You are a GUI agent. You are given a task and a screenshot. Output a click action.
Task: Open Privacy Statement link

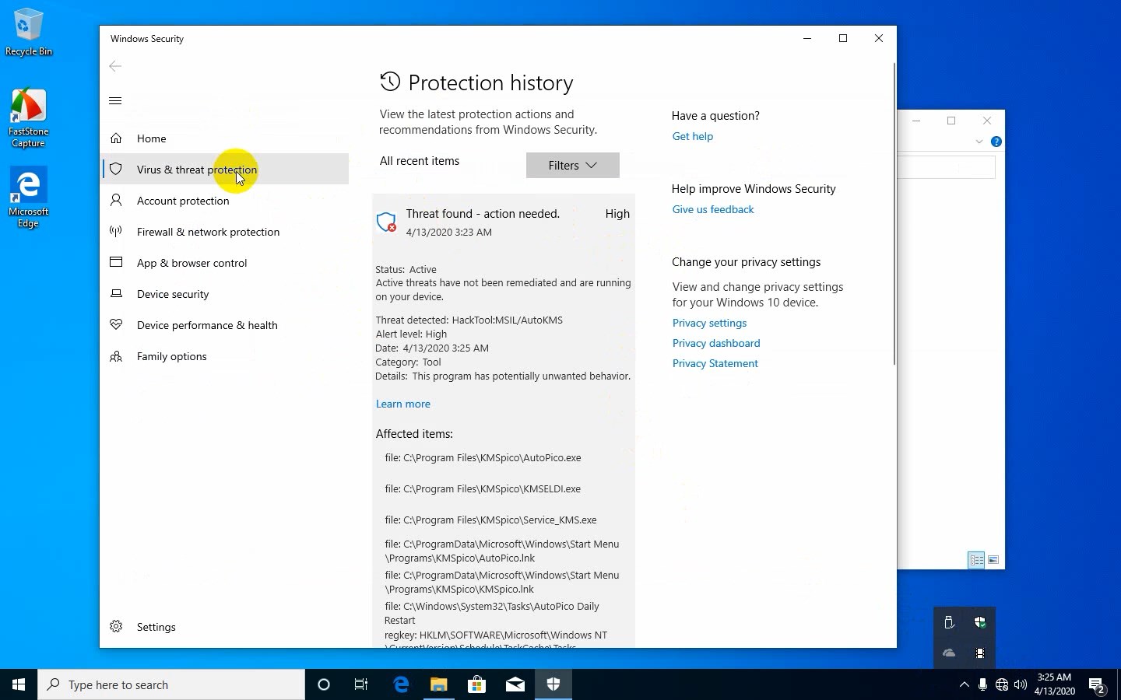(715, 363)
